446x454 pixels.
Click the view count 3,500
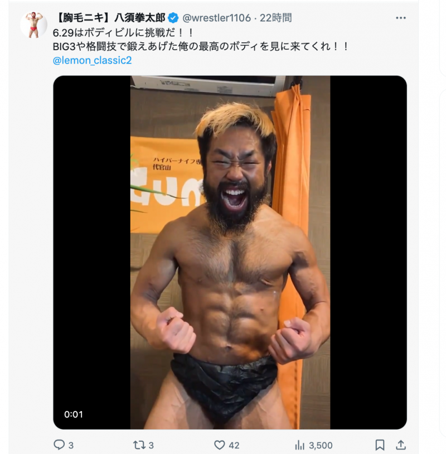pyautogui.click(x=321, y=445)
